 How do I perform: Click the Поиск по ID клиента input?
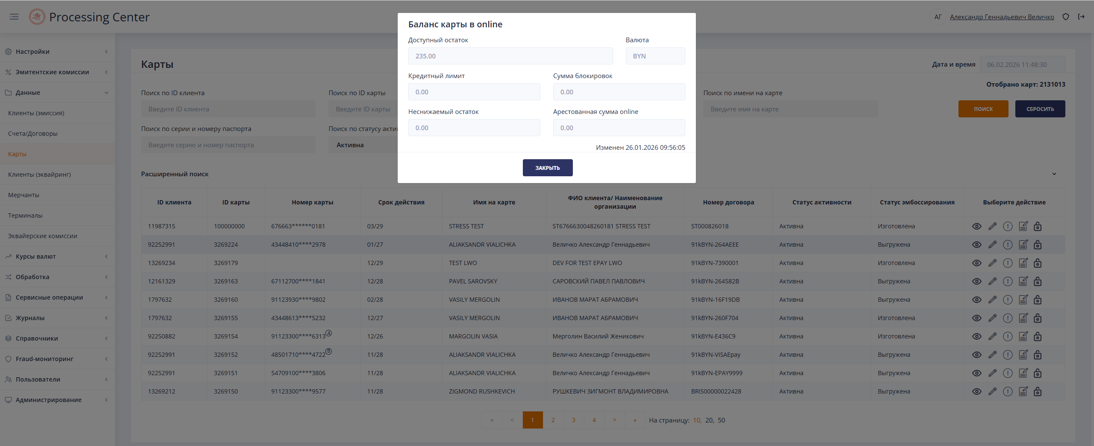(228, 109)
